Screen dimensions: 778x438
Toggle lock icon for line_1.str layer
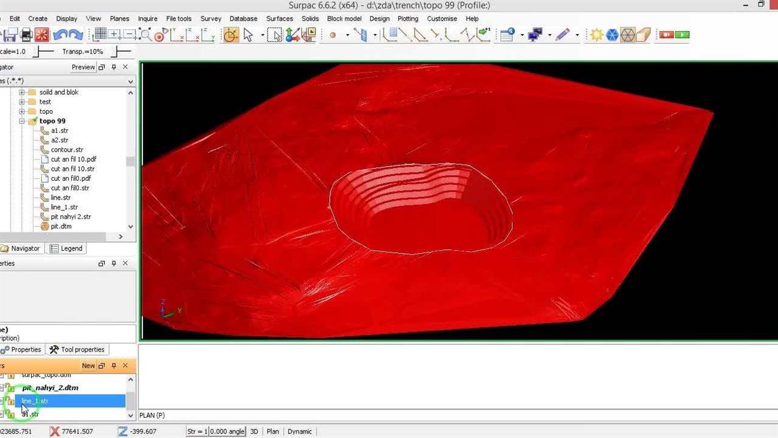pos(10,401)
